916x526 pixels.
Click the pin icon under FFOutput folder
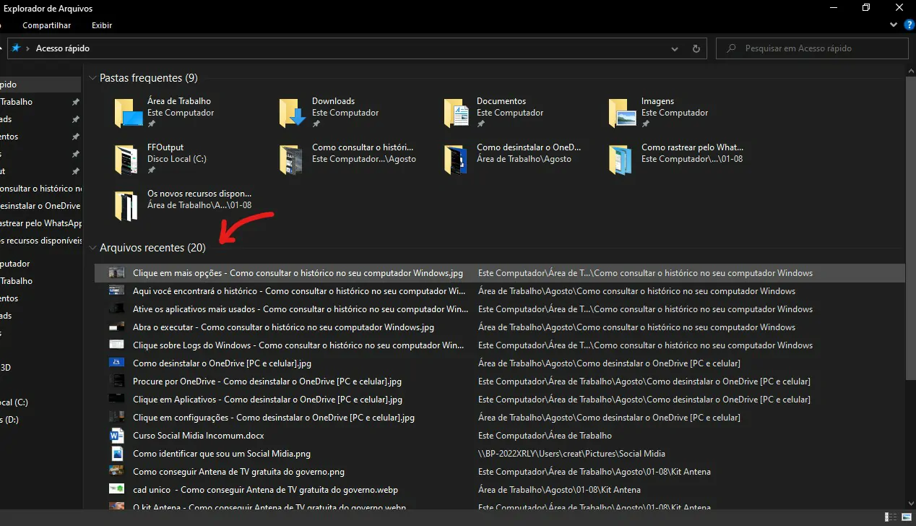(151, 171)
